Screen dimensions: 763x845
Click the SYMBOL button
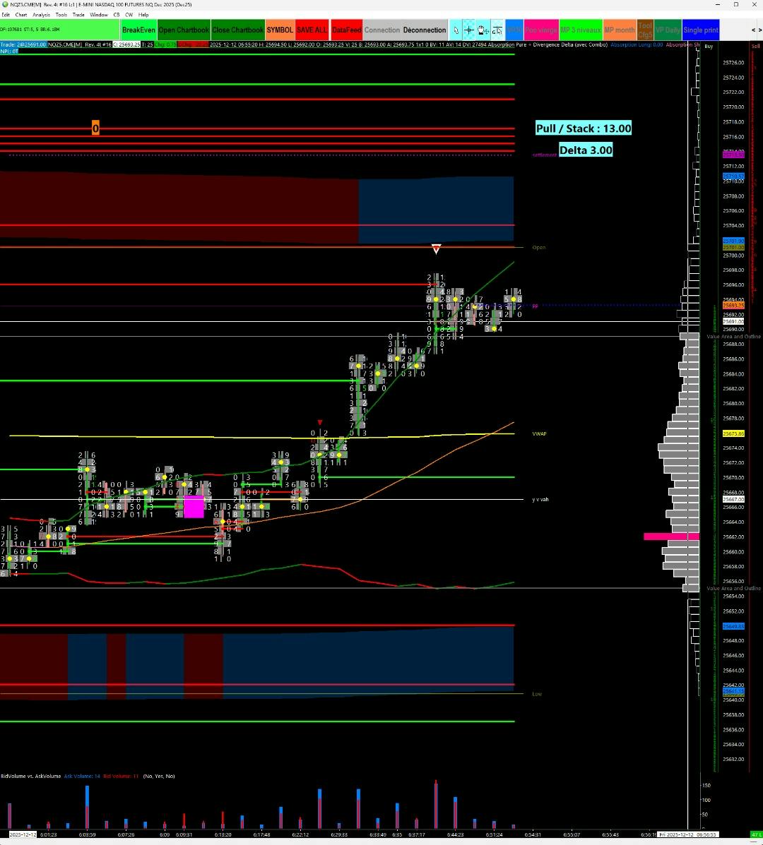pyautogui.click(x=280, y=30)
